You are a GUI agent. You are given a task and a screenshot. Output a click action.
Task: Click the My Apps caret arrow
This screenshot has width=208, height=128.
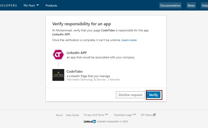pyautogui.click(x=38, y=5)
